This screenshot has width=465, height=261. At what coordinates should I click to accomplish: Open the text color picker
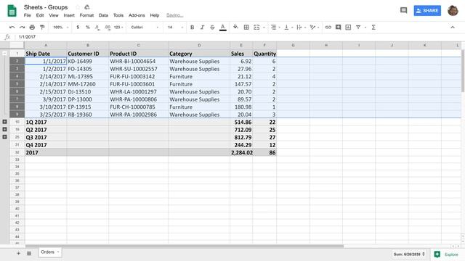tap(223, 28)
